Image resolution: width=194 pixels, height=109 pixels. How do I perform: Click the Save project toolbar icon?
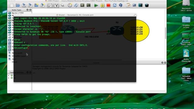(24, 5)
